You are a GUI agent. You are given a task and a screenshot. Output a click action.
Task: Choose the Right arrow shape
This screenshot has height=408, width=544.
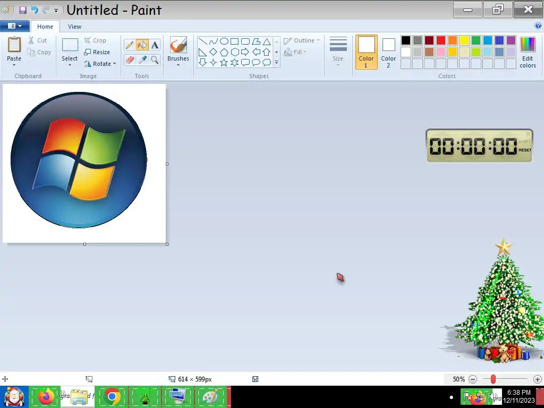[245, 52]
